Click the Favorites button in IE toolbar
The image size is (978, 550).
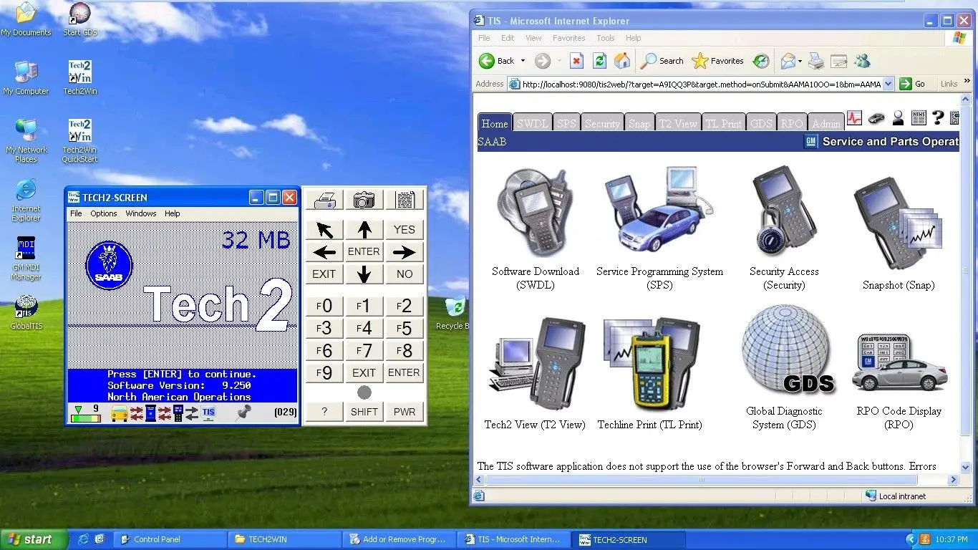click(718, 61)
